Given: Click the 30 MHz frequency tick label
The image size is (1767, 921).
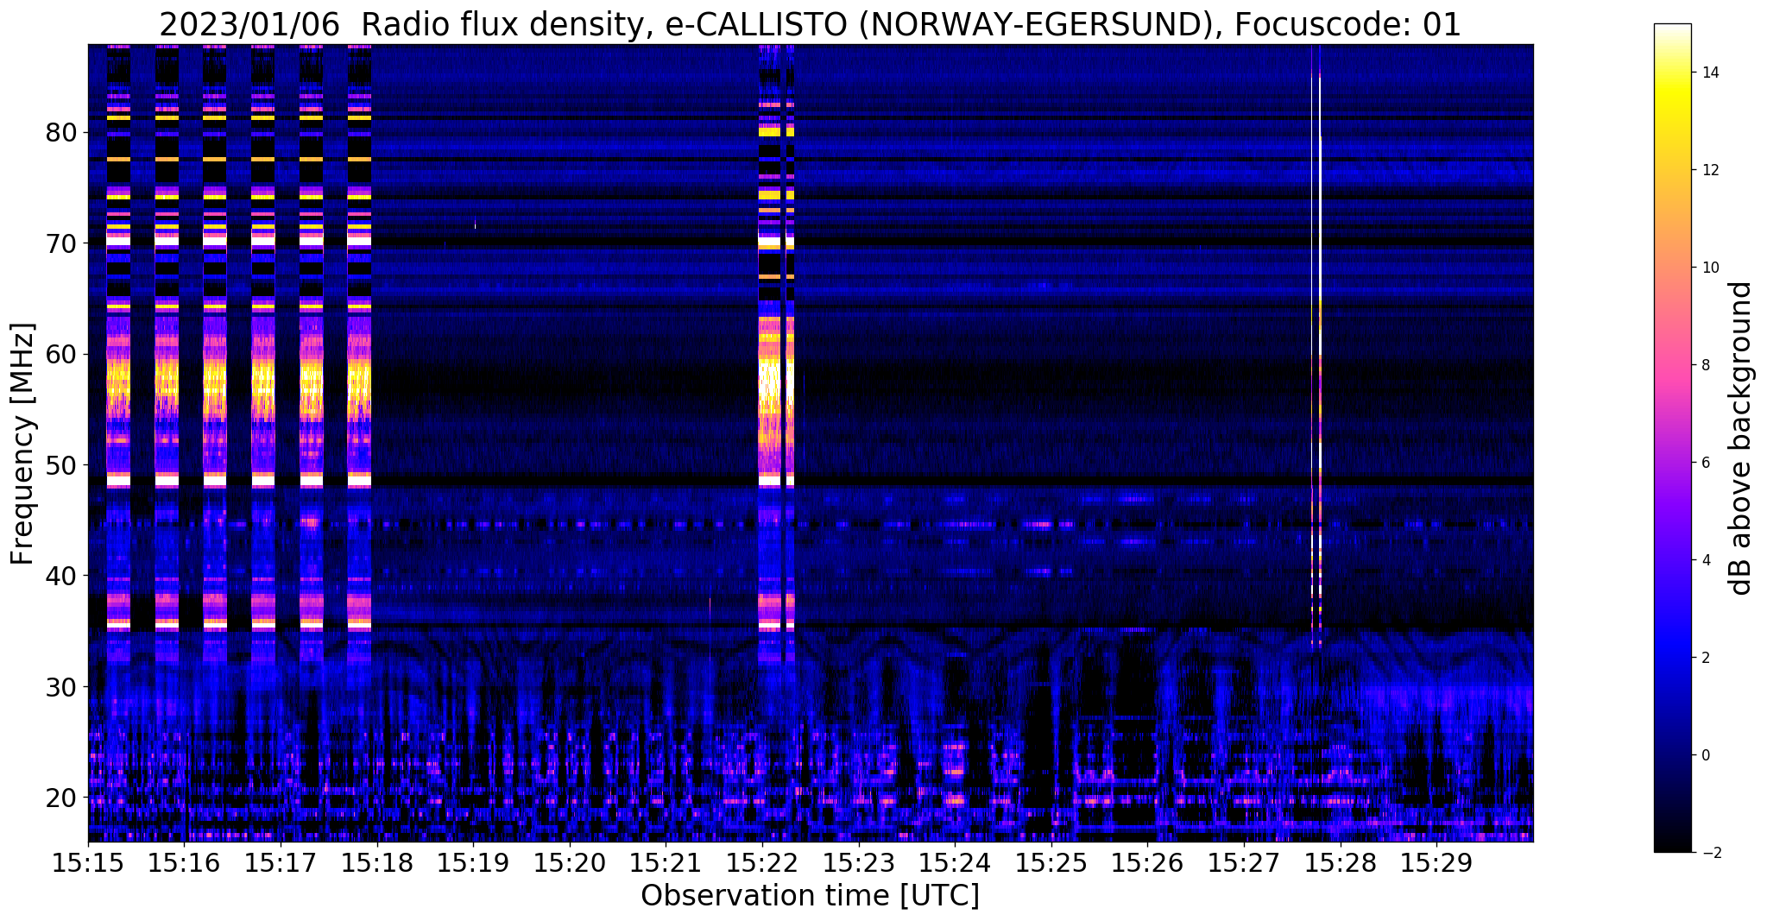Looking at the screenshot, I should 62,686.
